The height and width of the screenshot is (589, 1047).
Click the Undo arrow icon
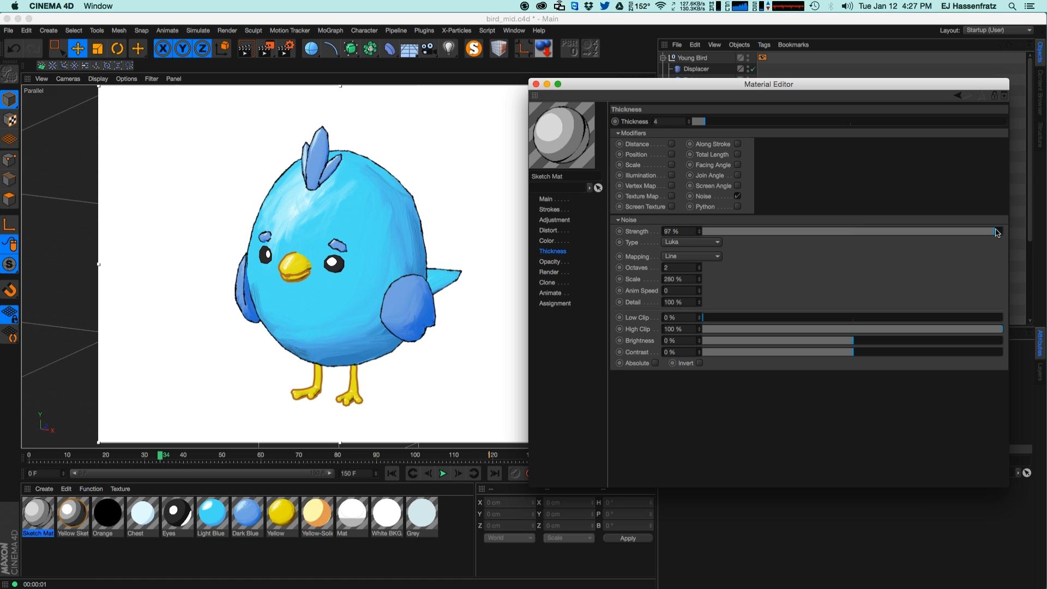(14, 49)
